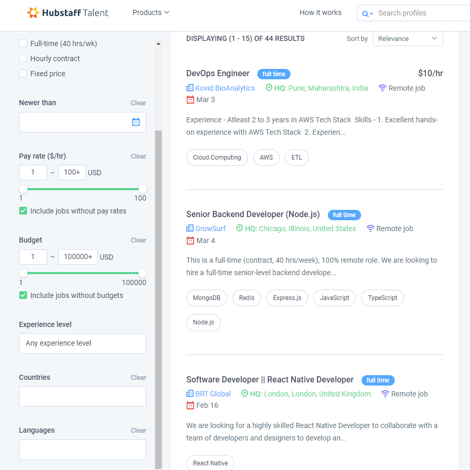This screenshot has width=470, height=470.
Task: Click the left handle of the Budget slider
Action: (x=23, y=273)
